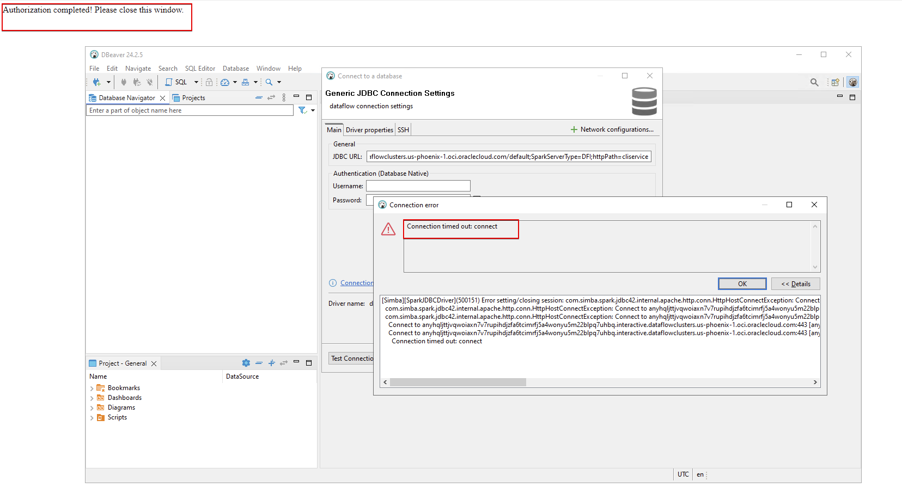
Task: Maximize the Database Navigator panel
Action: coord(309,97)
